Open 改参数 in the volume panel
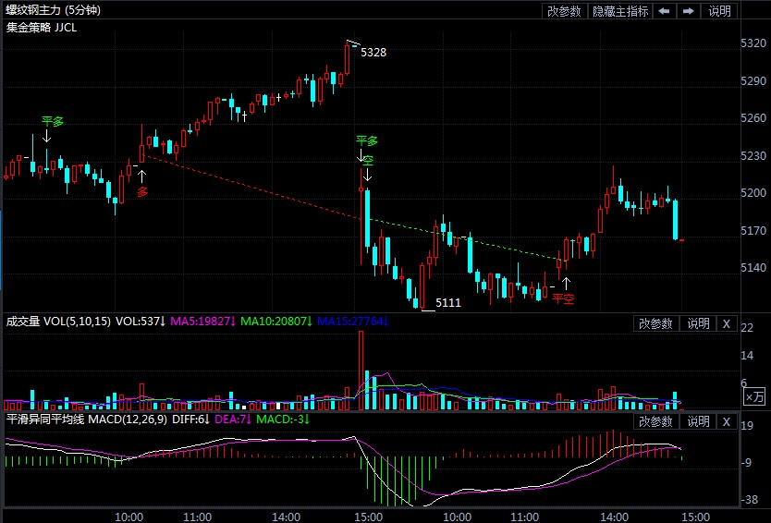Screen dimensions: 771x523 pyautogui.click(x=655, y=323)
